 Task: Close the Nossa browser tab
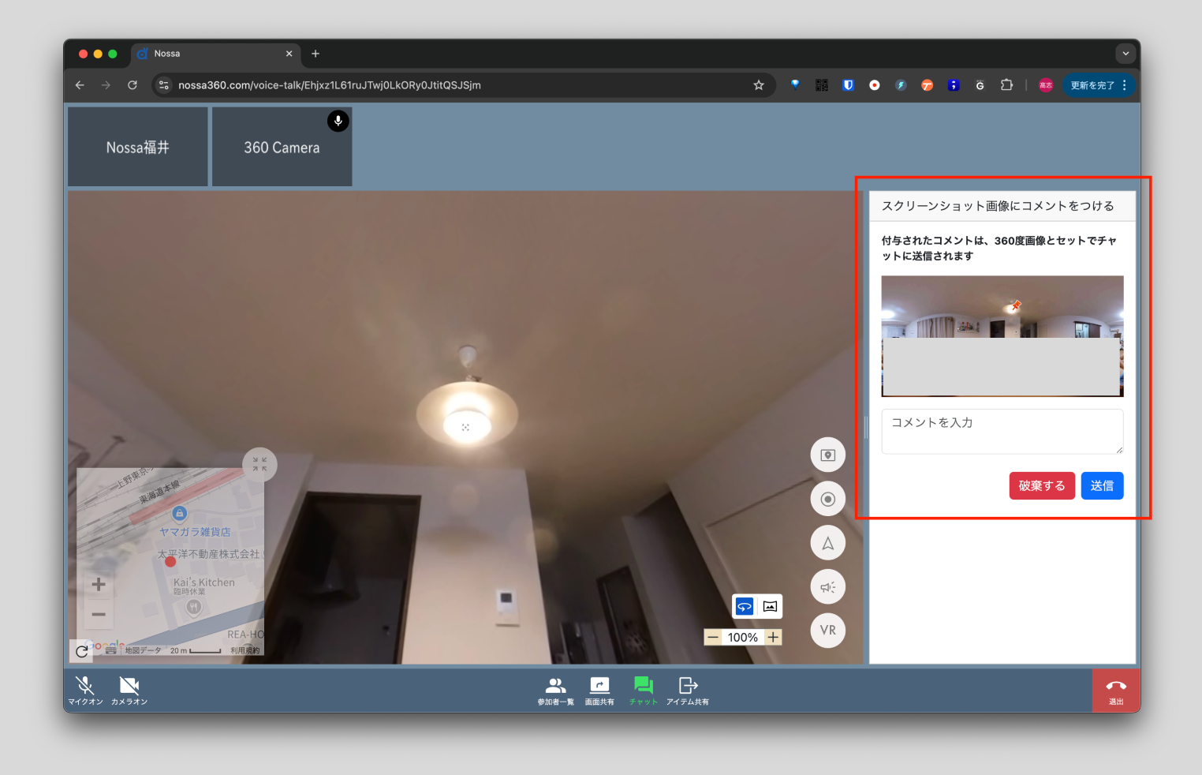pyautogui.click(x=289, y=54)
